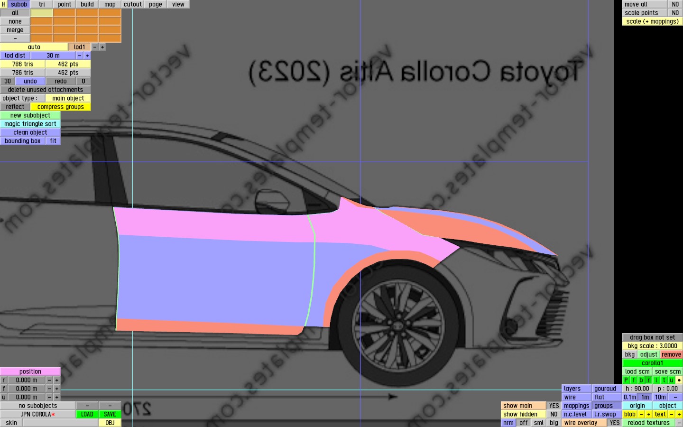Open the page tab
This screenshot has height=427, width=683.
[x=156, y=4]
